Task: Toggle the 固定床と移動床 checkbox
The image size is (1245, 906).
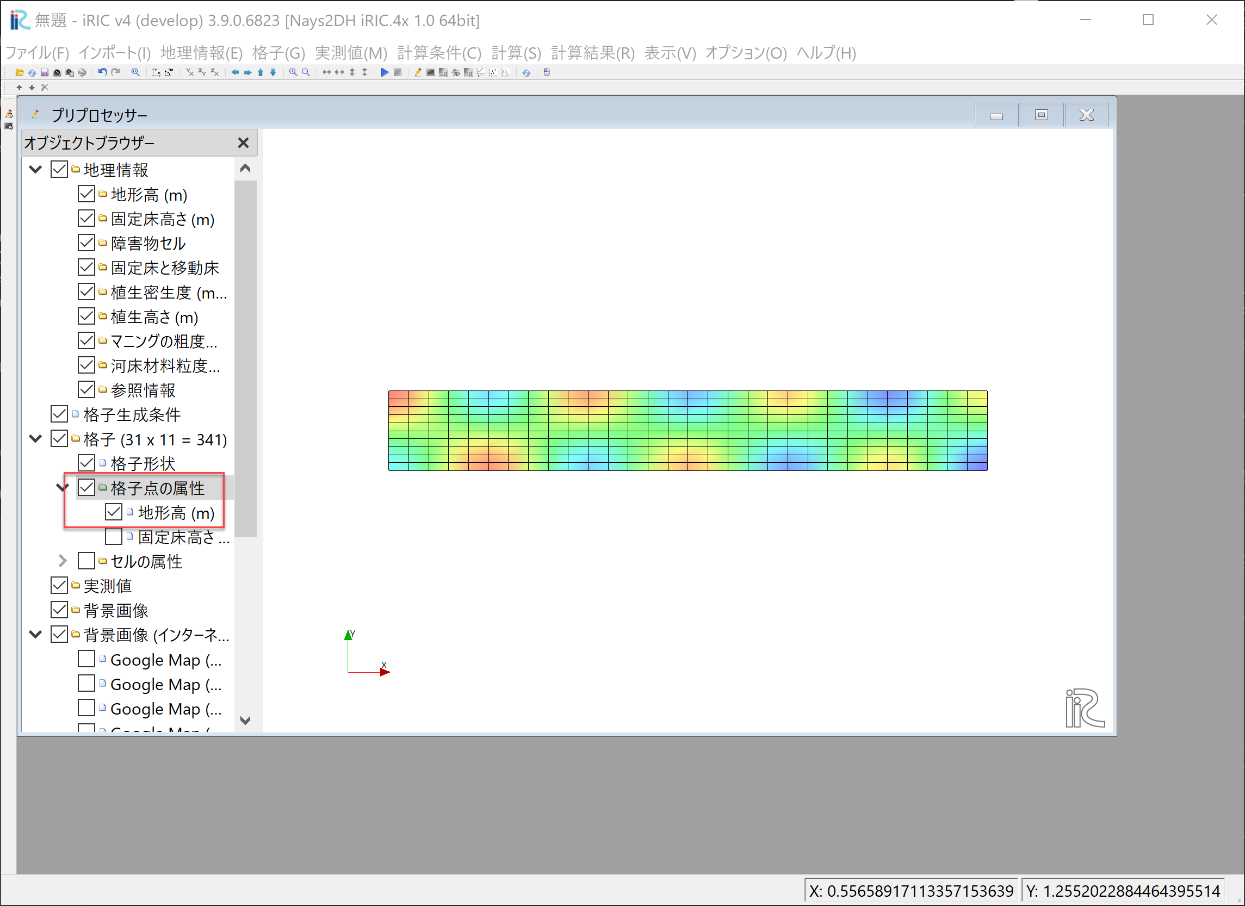Action: 86,267
